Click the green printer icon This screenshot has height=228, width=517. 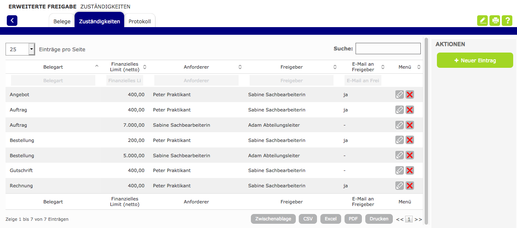(495, 20)
